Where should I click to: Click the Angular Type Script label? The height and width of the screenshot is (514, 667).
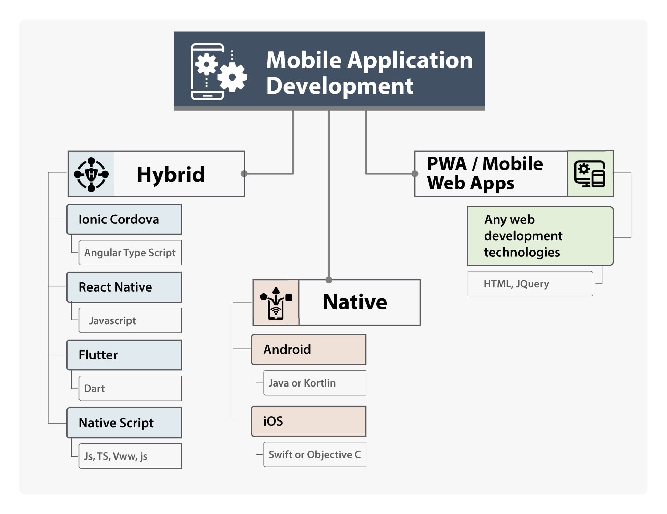click(x=130, y=253)
